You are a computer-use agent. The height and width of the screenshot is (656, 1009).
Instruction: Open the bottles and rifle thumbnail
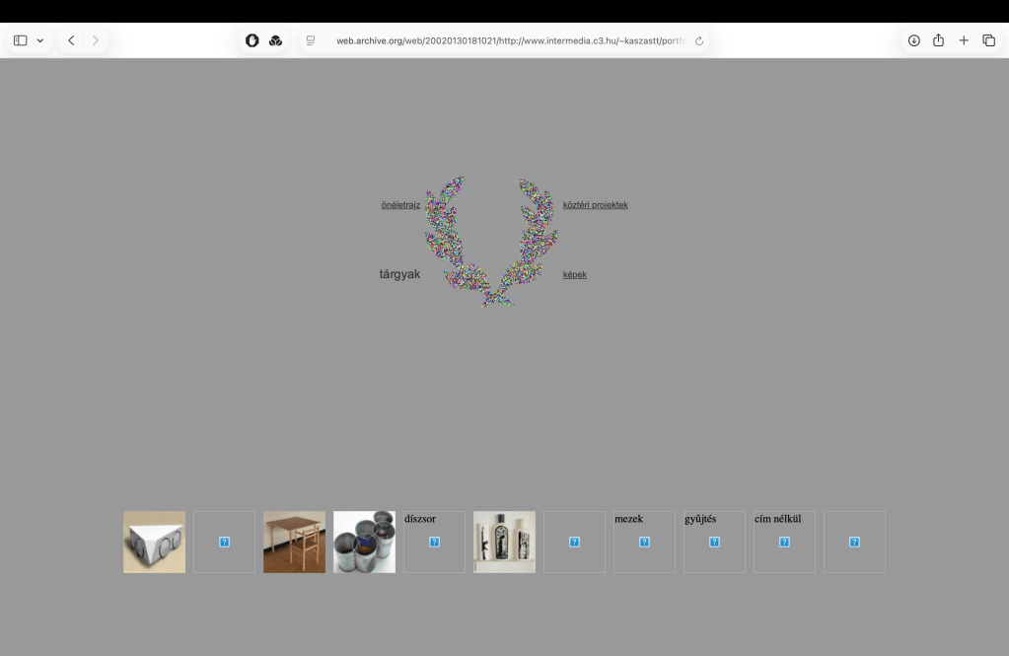pos(505,542)
